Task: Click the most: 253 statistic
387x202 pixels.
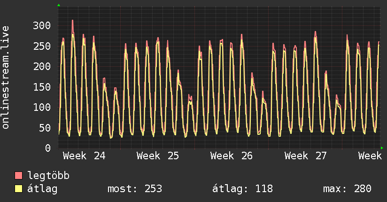Action: pos(135,189)
